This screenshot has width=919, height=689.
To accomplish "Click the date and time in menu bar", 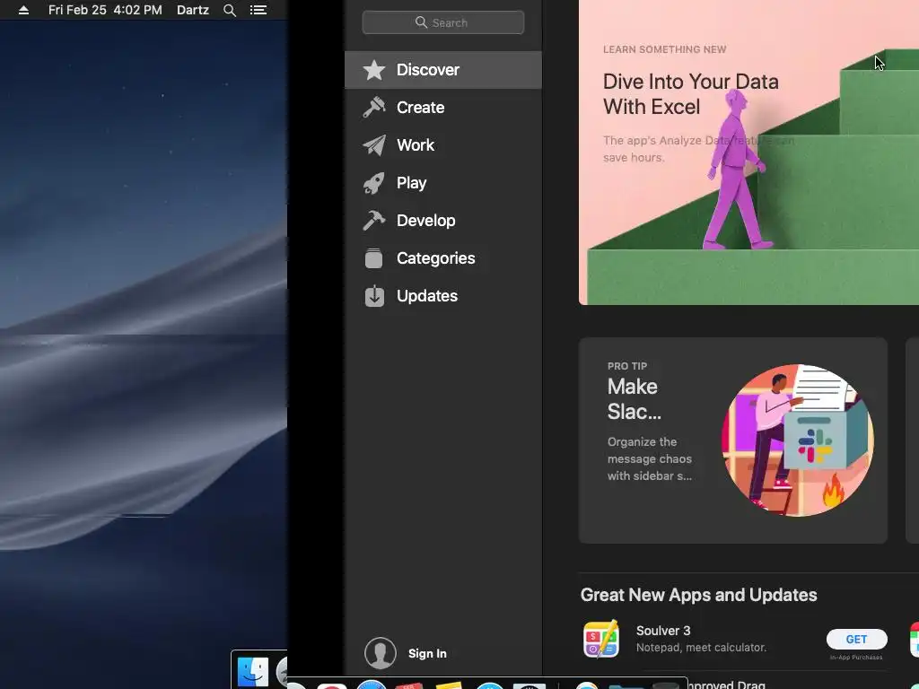I will [105, 10].
